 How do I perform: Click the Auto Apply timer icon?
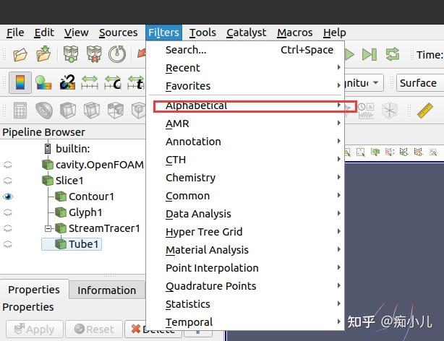pyautogui.click(x=117, y=53)
